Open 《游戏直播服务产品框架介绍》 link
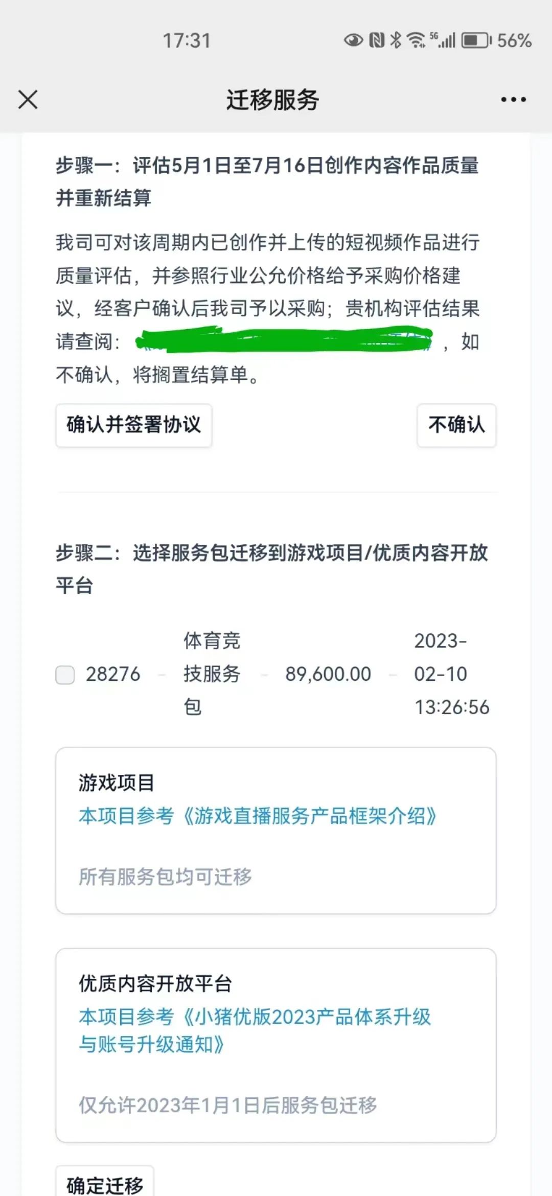 tap(258, 816)
